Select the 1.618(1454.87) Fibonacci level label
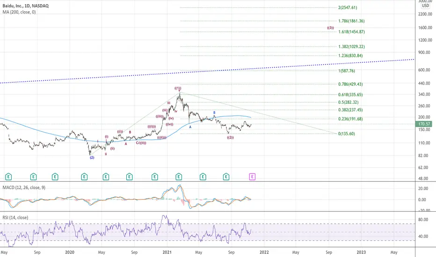 point(351,32)
